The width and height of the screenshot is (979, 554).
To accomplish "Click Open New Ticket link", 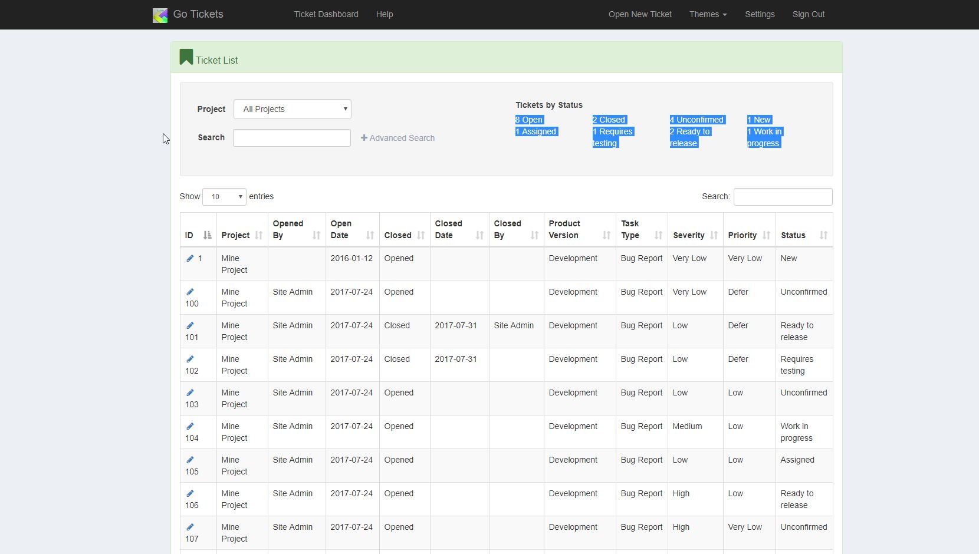I will coord(640,14).
